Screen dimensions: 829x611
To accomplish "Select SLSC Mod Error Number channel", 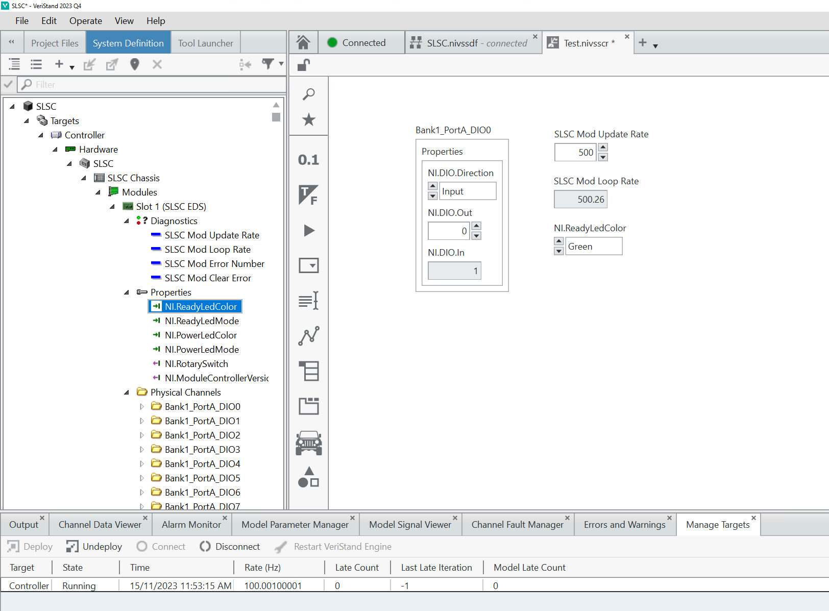I will pos(214,264).
